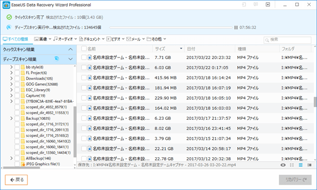Sort by the フォルダ column header
The height and width of the screenshot is (190, 317).
point(288,49)
